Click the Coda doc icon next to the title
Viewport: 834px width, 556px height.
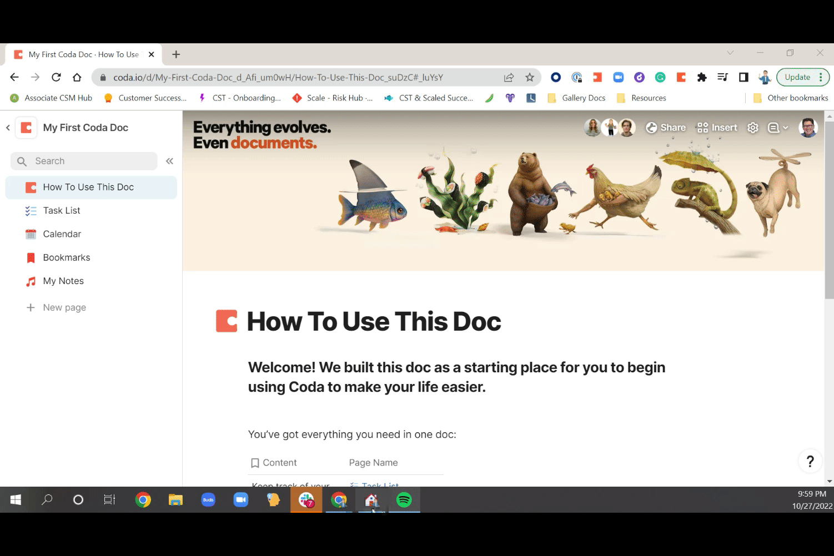26,128
